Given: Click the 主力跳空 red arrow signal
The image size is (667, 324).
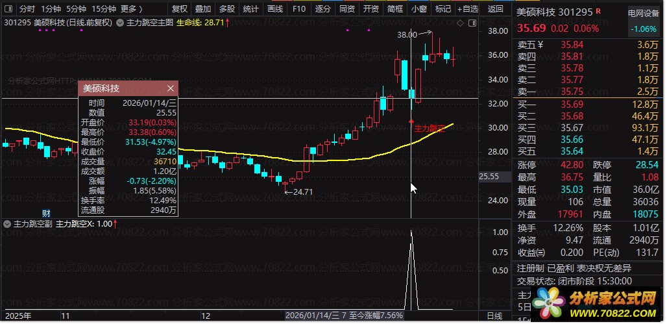Looking at the screenshot, I should tap(411, 121).
